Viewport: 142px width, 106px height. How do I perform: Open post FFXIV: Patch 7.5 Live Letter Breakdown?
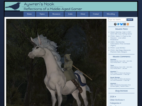coord(120,38)
